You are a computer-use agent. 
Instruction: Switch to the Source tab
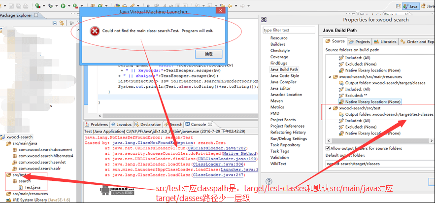pos(335,41)
